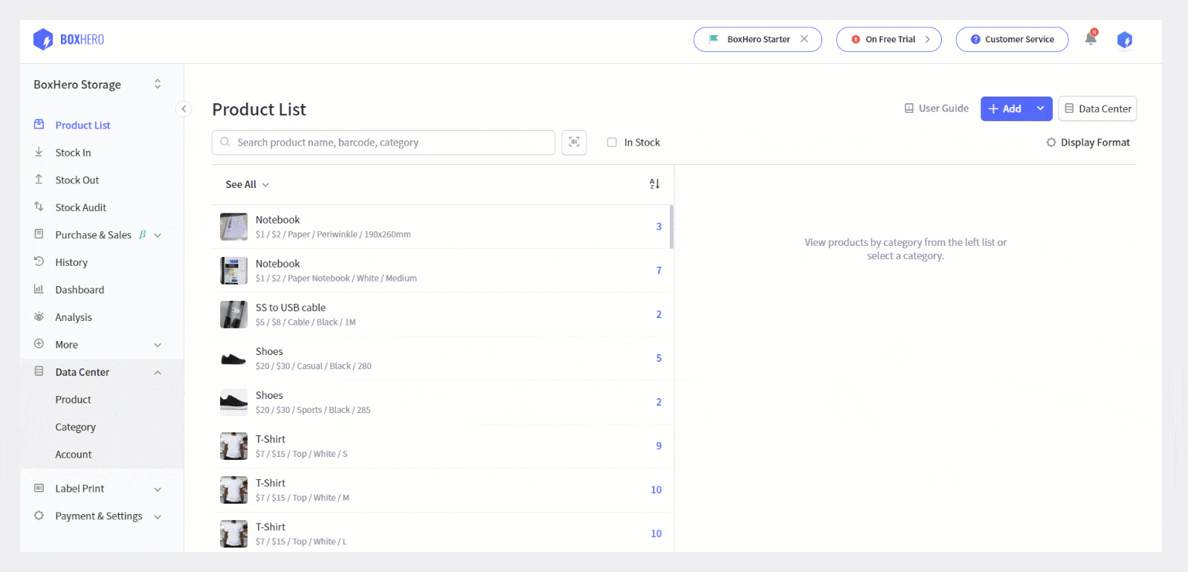Click the top-right Data Center button
This screenshot has height=572, width=1188.
click(x=1097, y=108)
